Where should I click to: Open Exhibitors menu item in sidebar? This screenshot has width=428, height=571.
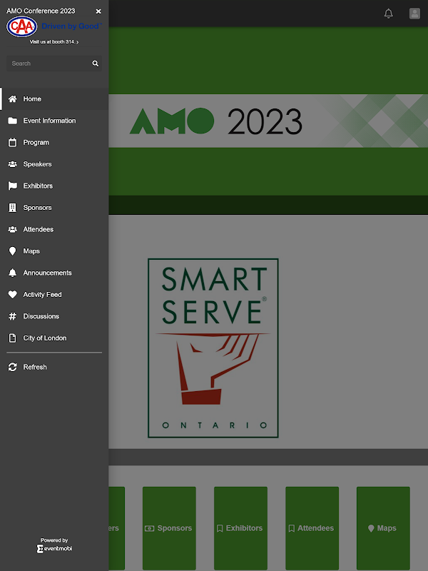click(x=54, y=186)
